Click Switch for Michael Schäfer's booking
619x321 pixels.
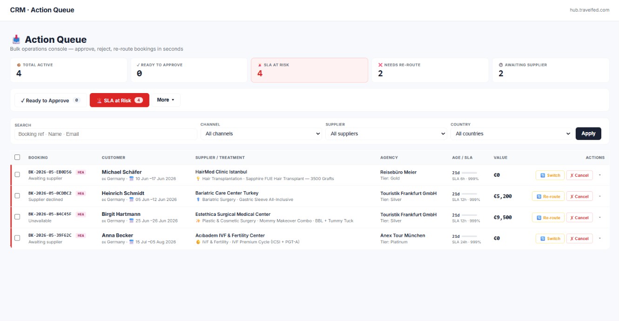550,175
